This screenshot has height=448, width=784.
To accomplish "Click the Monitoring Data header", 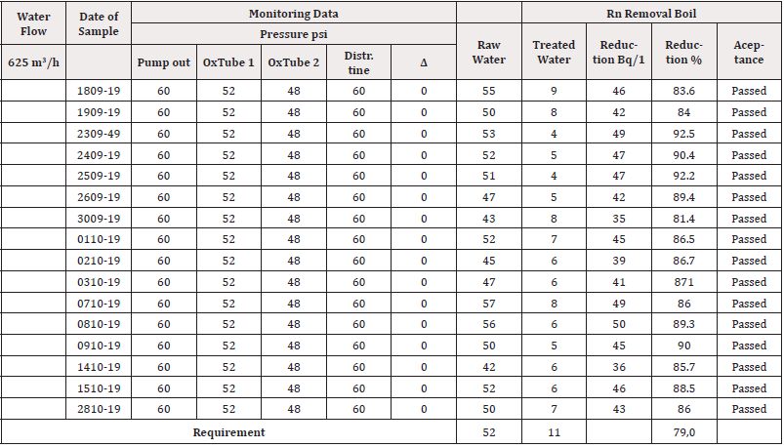I will 293,13.
